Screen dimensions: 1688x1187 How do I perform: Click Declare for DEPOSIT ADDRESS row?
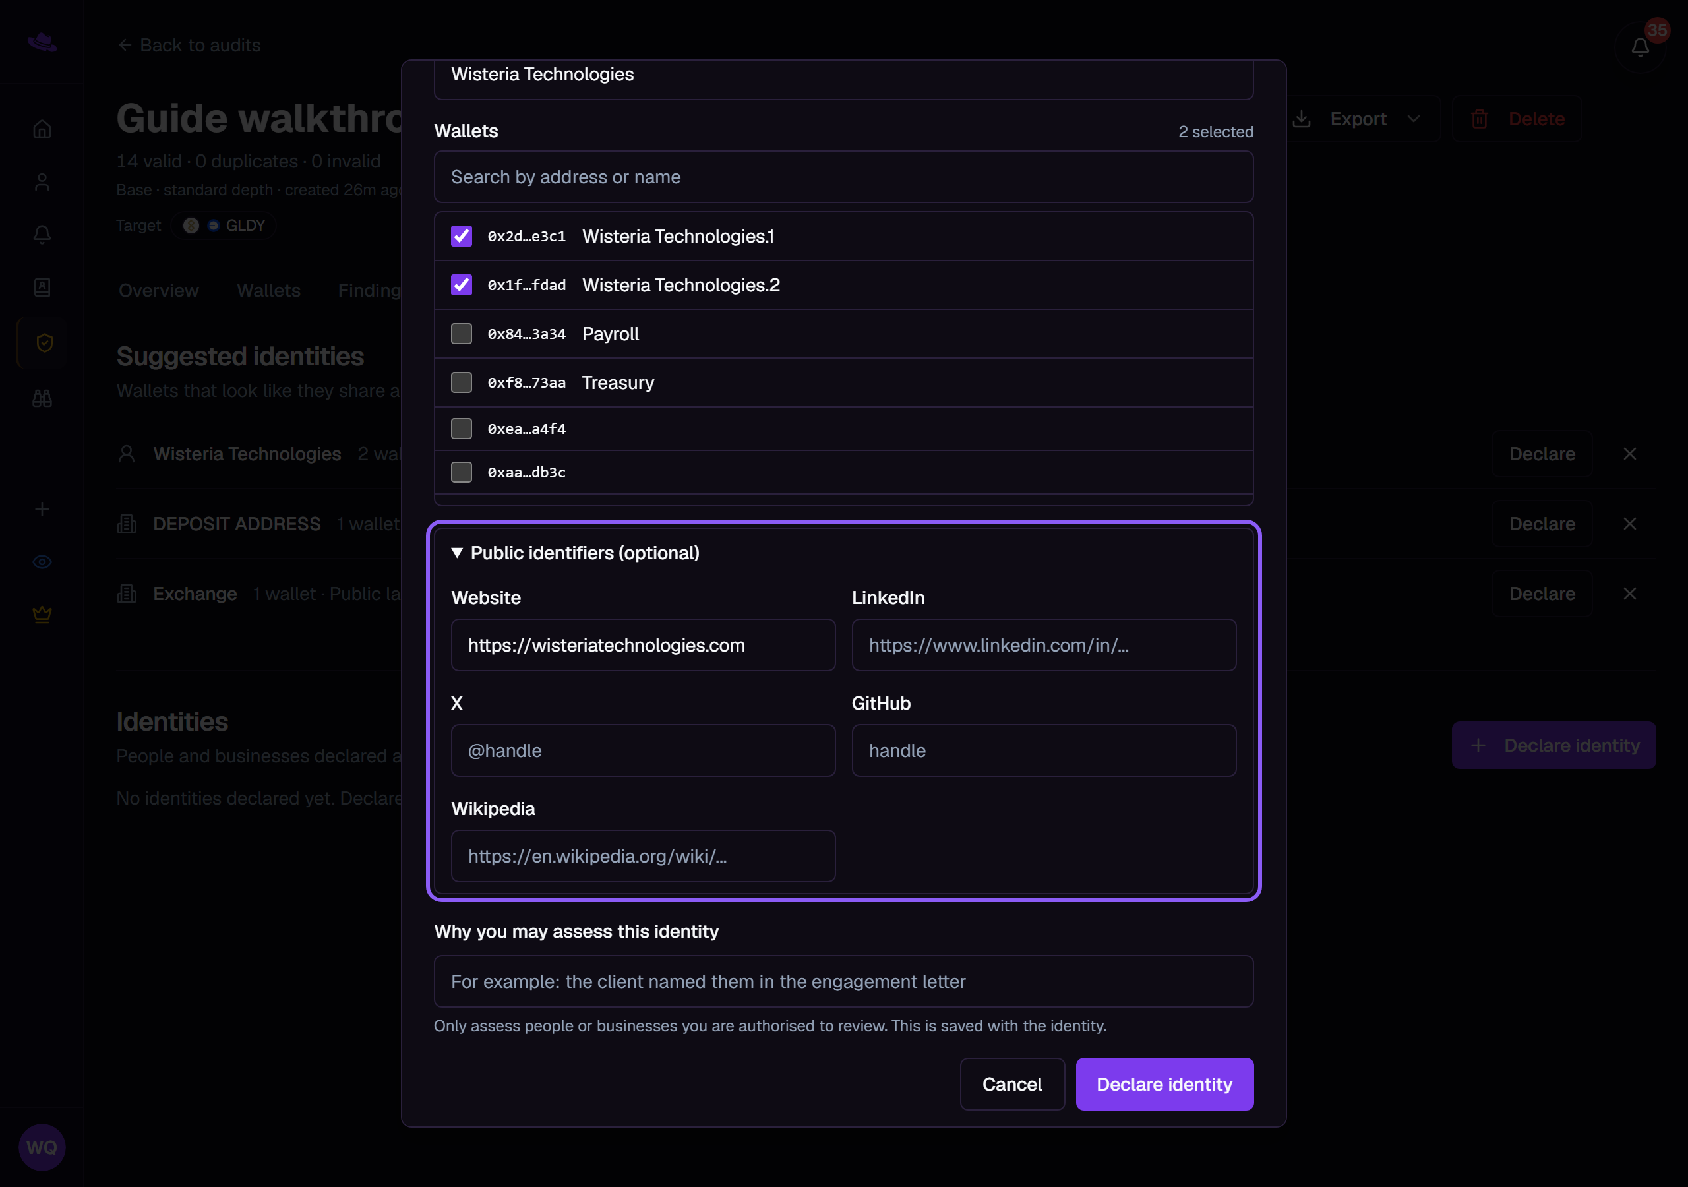click(x=1542, y=524)
